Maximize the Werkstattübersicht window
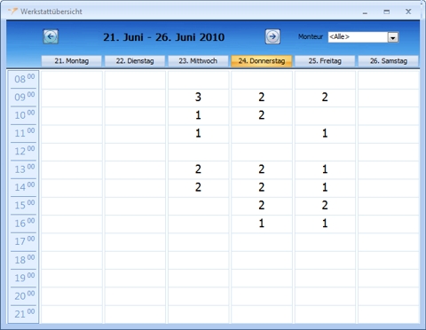This screenshot has width=426, height=330. 386,12
